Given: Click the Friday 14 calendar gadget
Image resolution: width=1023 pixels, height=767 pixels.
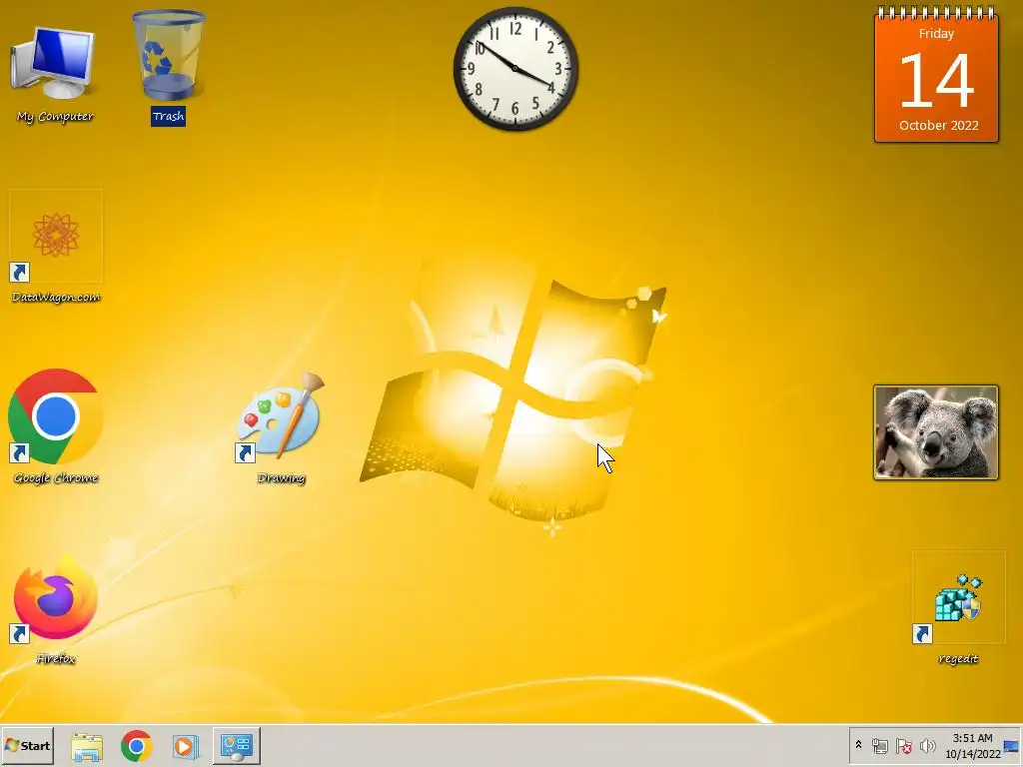Looking at the screenshot, I should click(x=936, y=74).
